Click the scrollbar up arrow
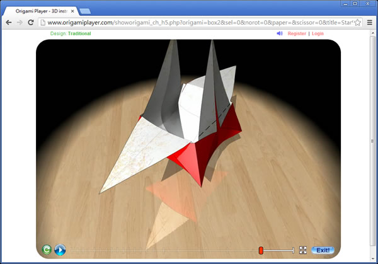Screen dimensions: 378x264 (373, 33)
